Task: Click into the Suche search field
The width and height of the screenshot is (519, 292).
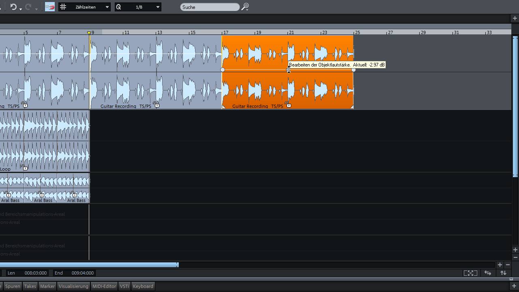Action: coord(210,7)
